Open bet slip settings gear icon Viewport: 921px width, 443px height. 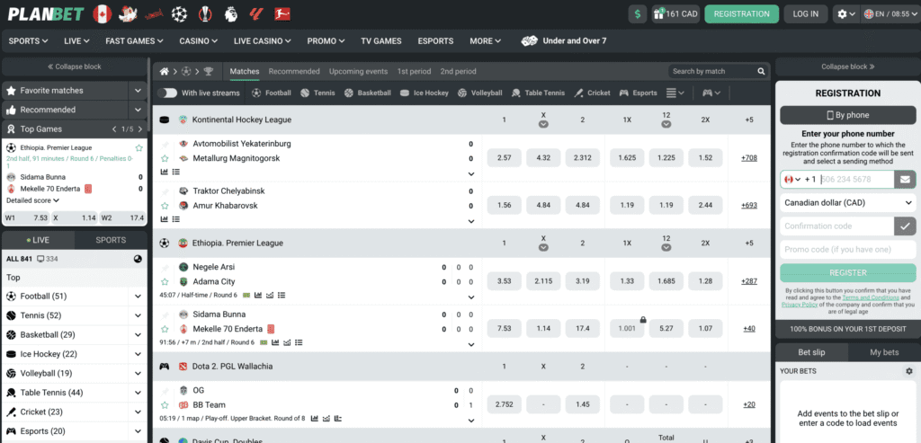[x=908, y=371]
